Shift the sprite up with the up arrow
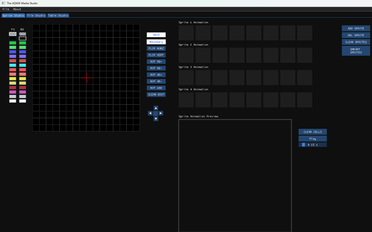 156,108
